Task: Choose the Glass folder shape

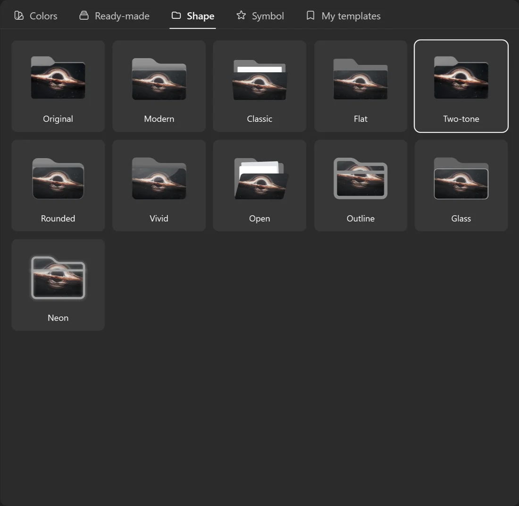Action: coord(461,185)
